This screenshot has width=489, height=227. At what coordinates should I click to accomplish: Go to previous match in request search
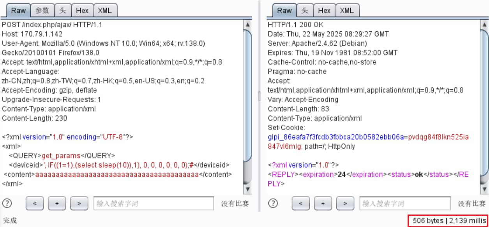click(x=35, y=203)
